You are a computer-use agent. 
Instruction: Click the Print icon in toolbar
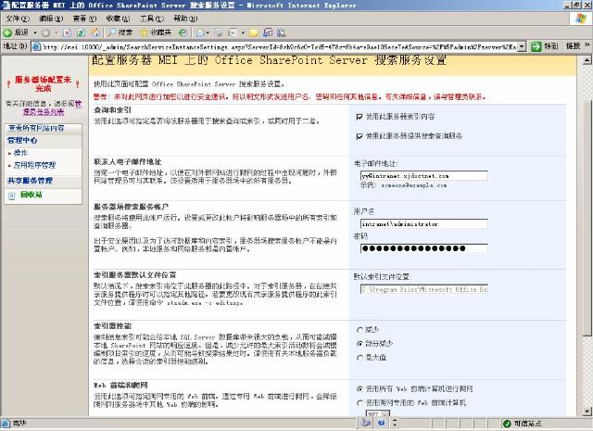click(x=219, y=33)
